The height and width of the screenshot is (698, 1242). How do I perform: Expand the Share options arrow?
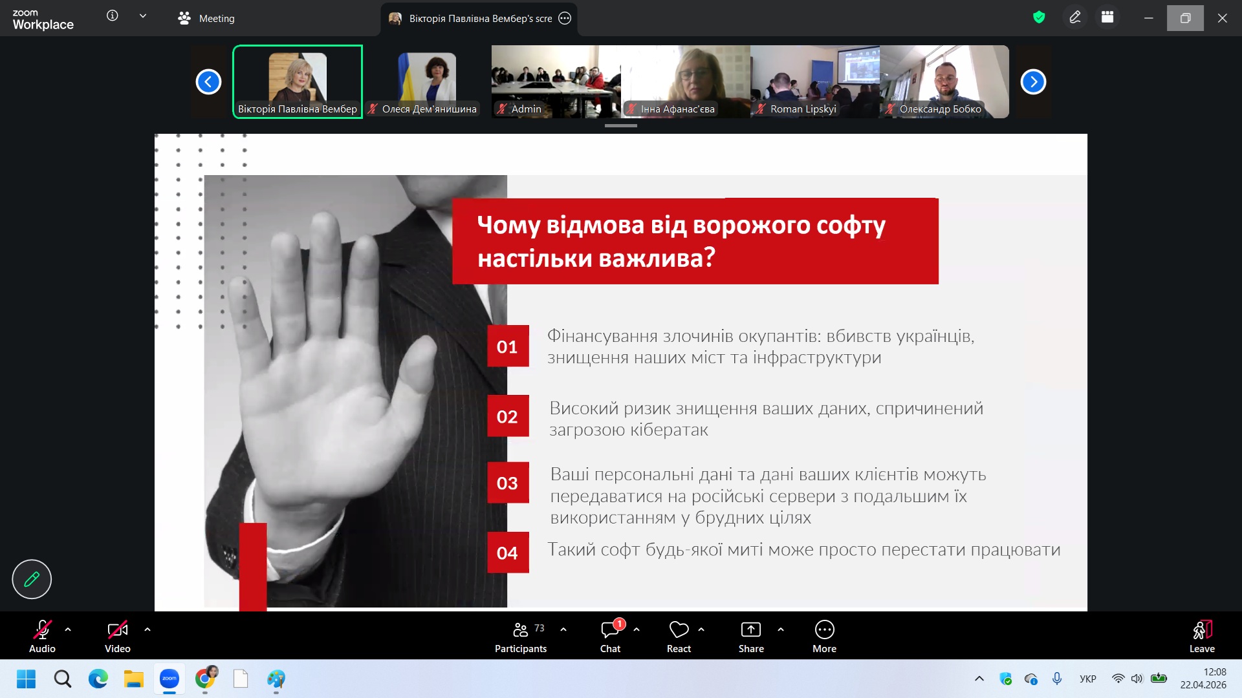(x=781, y=629)
